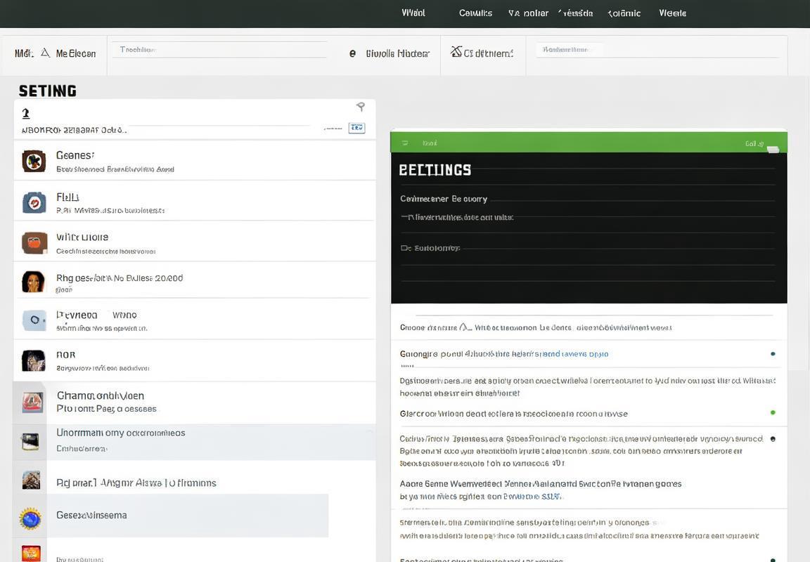Screen dimensions: 810x562
Task: Click the black dot beside the 'Cadiuv/inoly' paragraph
Action: tap(773, 438)
